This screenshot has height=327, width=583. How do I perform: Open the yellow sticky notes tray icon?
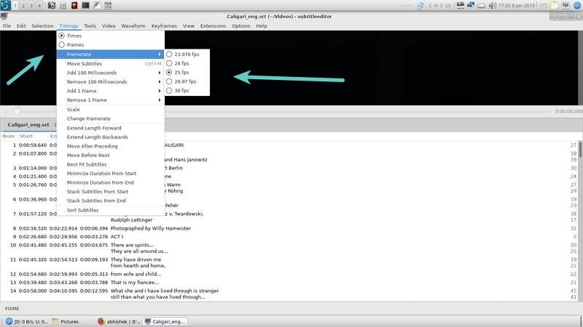555,6
